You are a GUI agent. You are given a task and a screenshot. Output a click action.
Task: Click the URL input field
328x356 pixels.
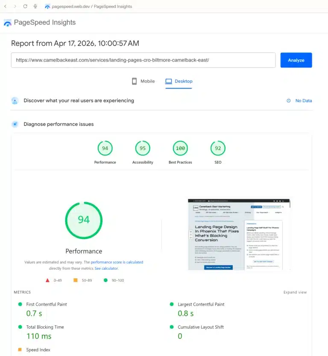pos(143,60)
